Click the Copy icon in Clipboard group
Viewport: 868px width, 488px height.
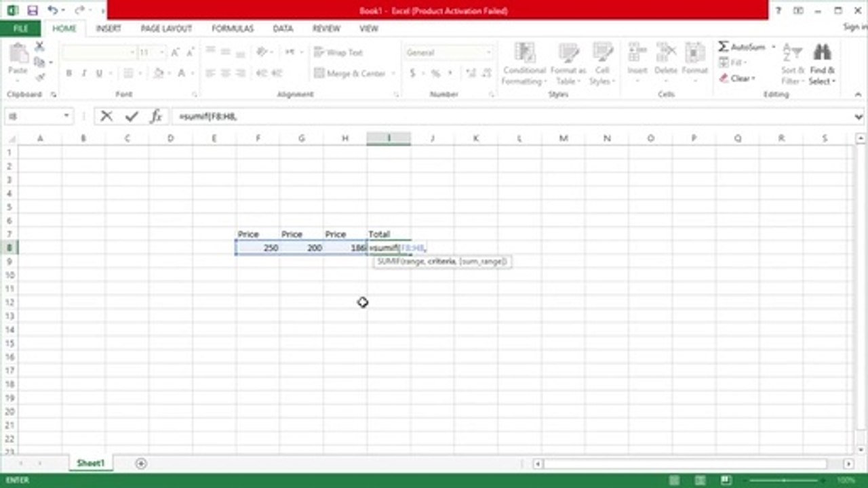tap(39, 62)
